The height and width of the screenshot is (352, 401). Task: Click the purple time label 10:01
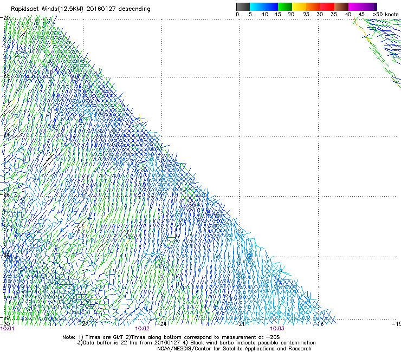coord(7,329)
